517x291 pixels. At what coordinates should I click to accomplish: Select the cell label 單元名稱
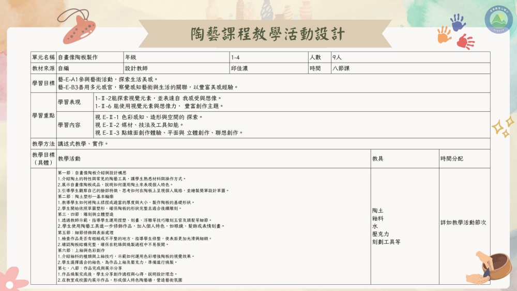tap(43, 57)
